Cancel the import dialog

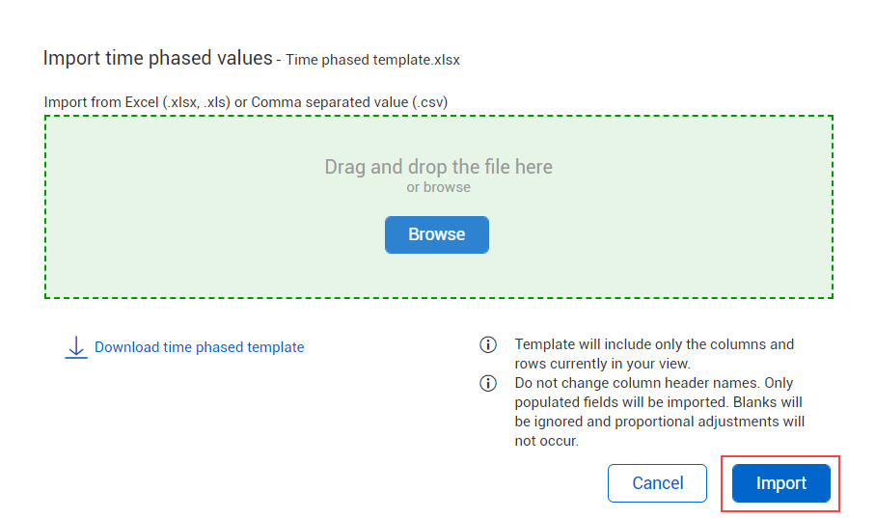pos(657,483)
